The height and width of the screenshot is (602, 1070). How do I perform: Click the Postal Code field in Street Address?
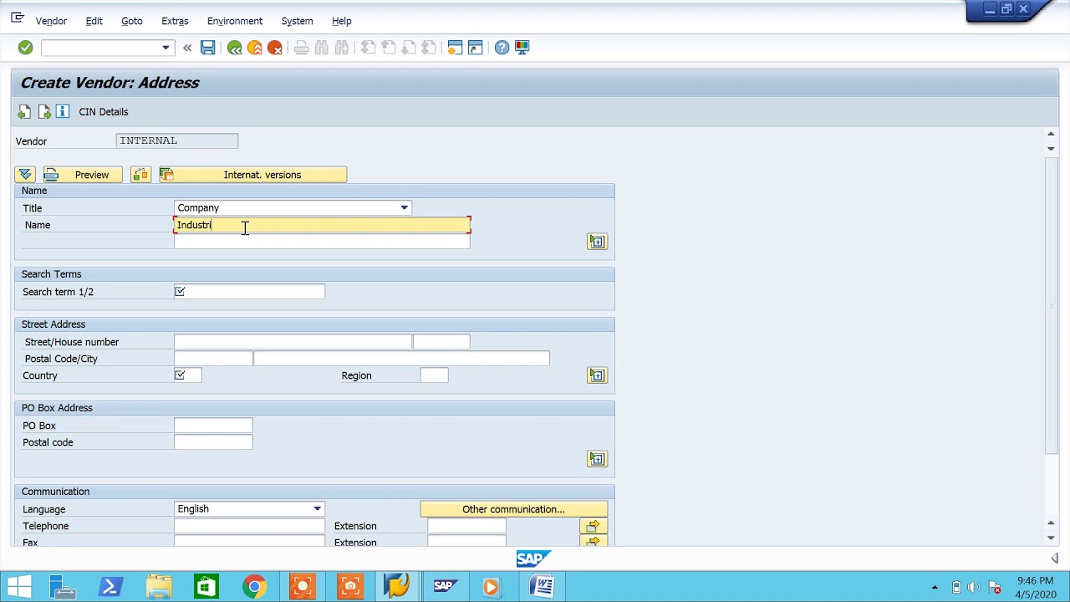click(x=213, y=359)
